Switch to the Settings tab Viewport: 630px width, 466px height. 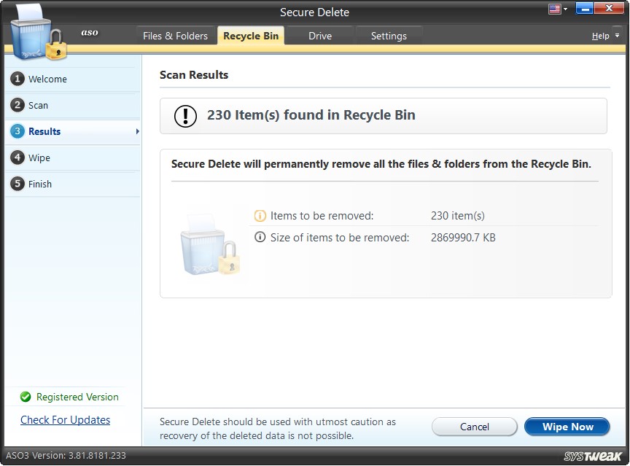389,35
